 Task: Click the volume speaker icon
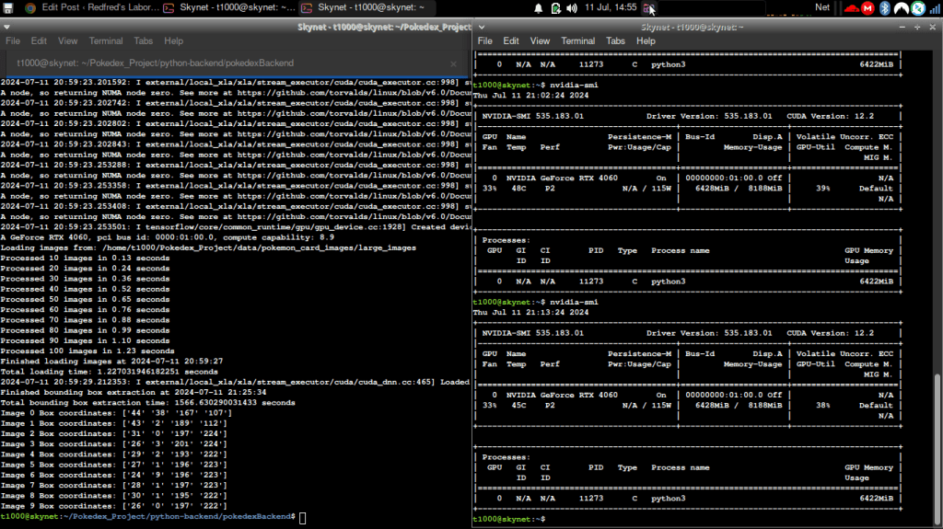[573, 7]
